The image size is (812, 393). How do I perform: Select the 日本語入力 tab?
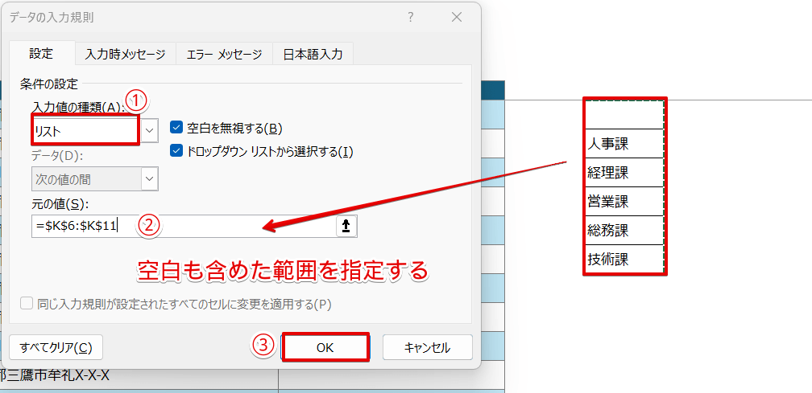click(x=313, y=55)
